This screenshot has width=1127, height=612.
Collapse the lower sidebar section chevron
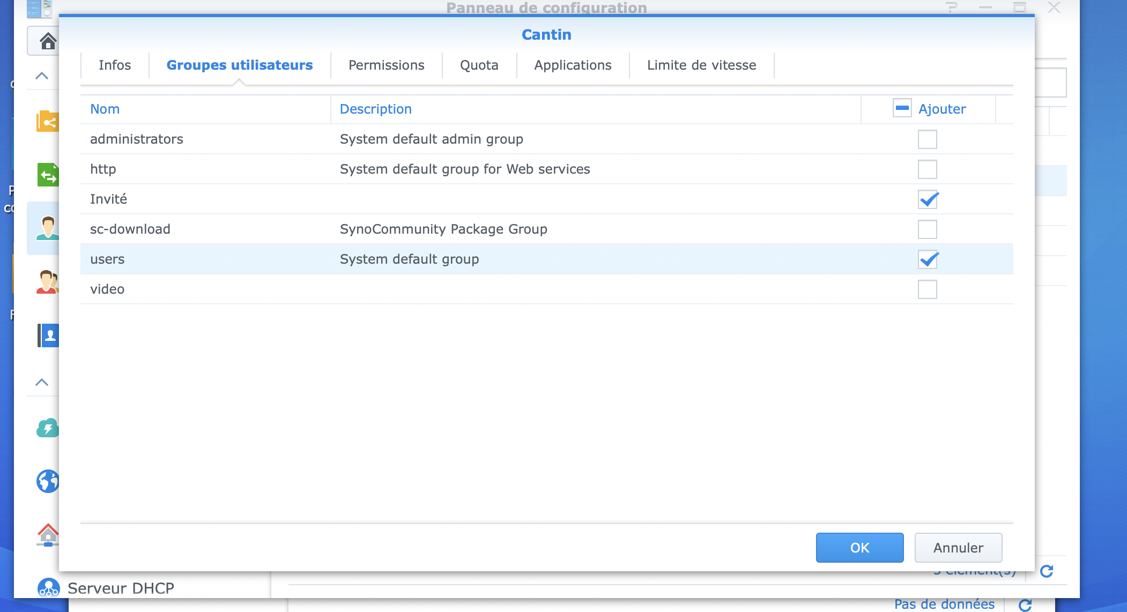[x=42, y=382]
